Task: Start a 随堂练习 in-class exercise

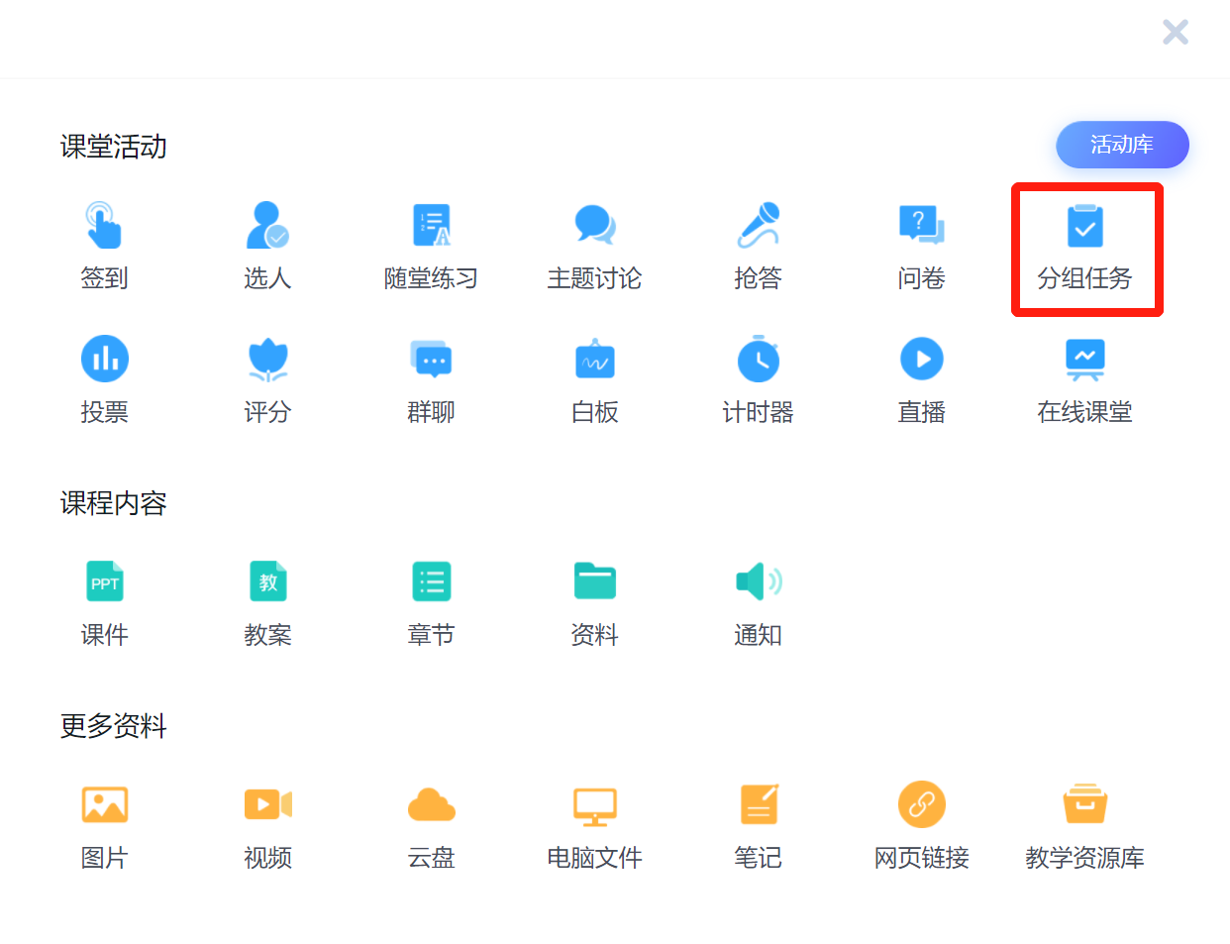Action: 431,247
